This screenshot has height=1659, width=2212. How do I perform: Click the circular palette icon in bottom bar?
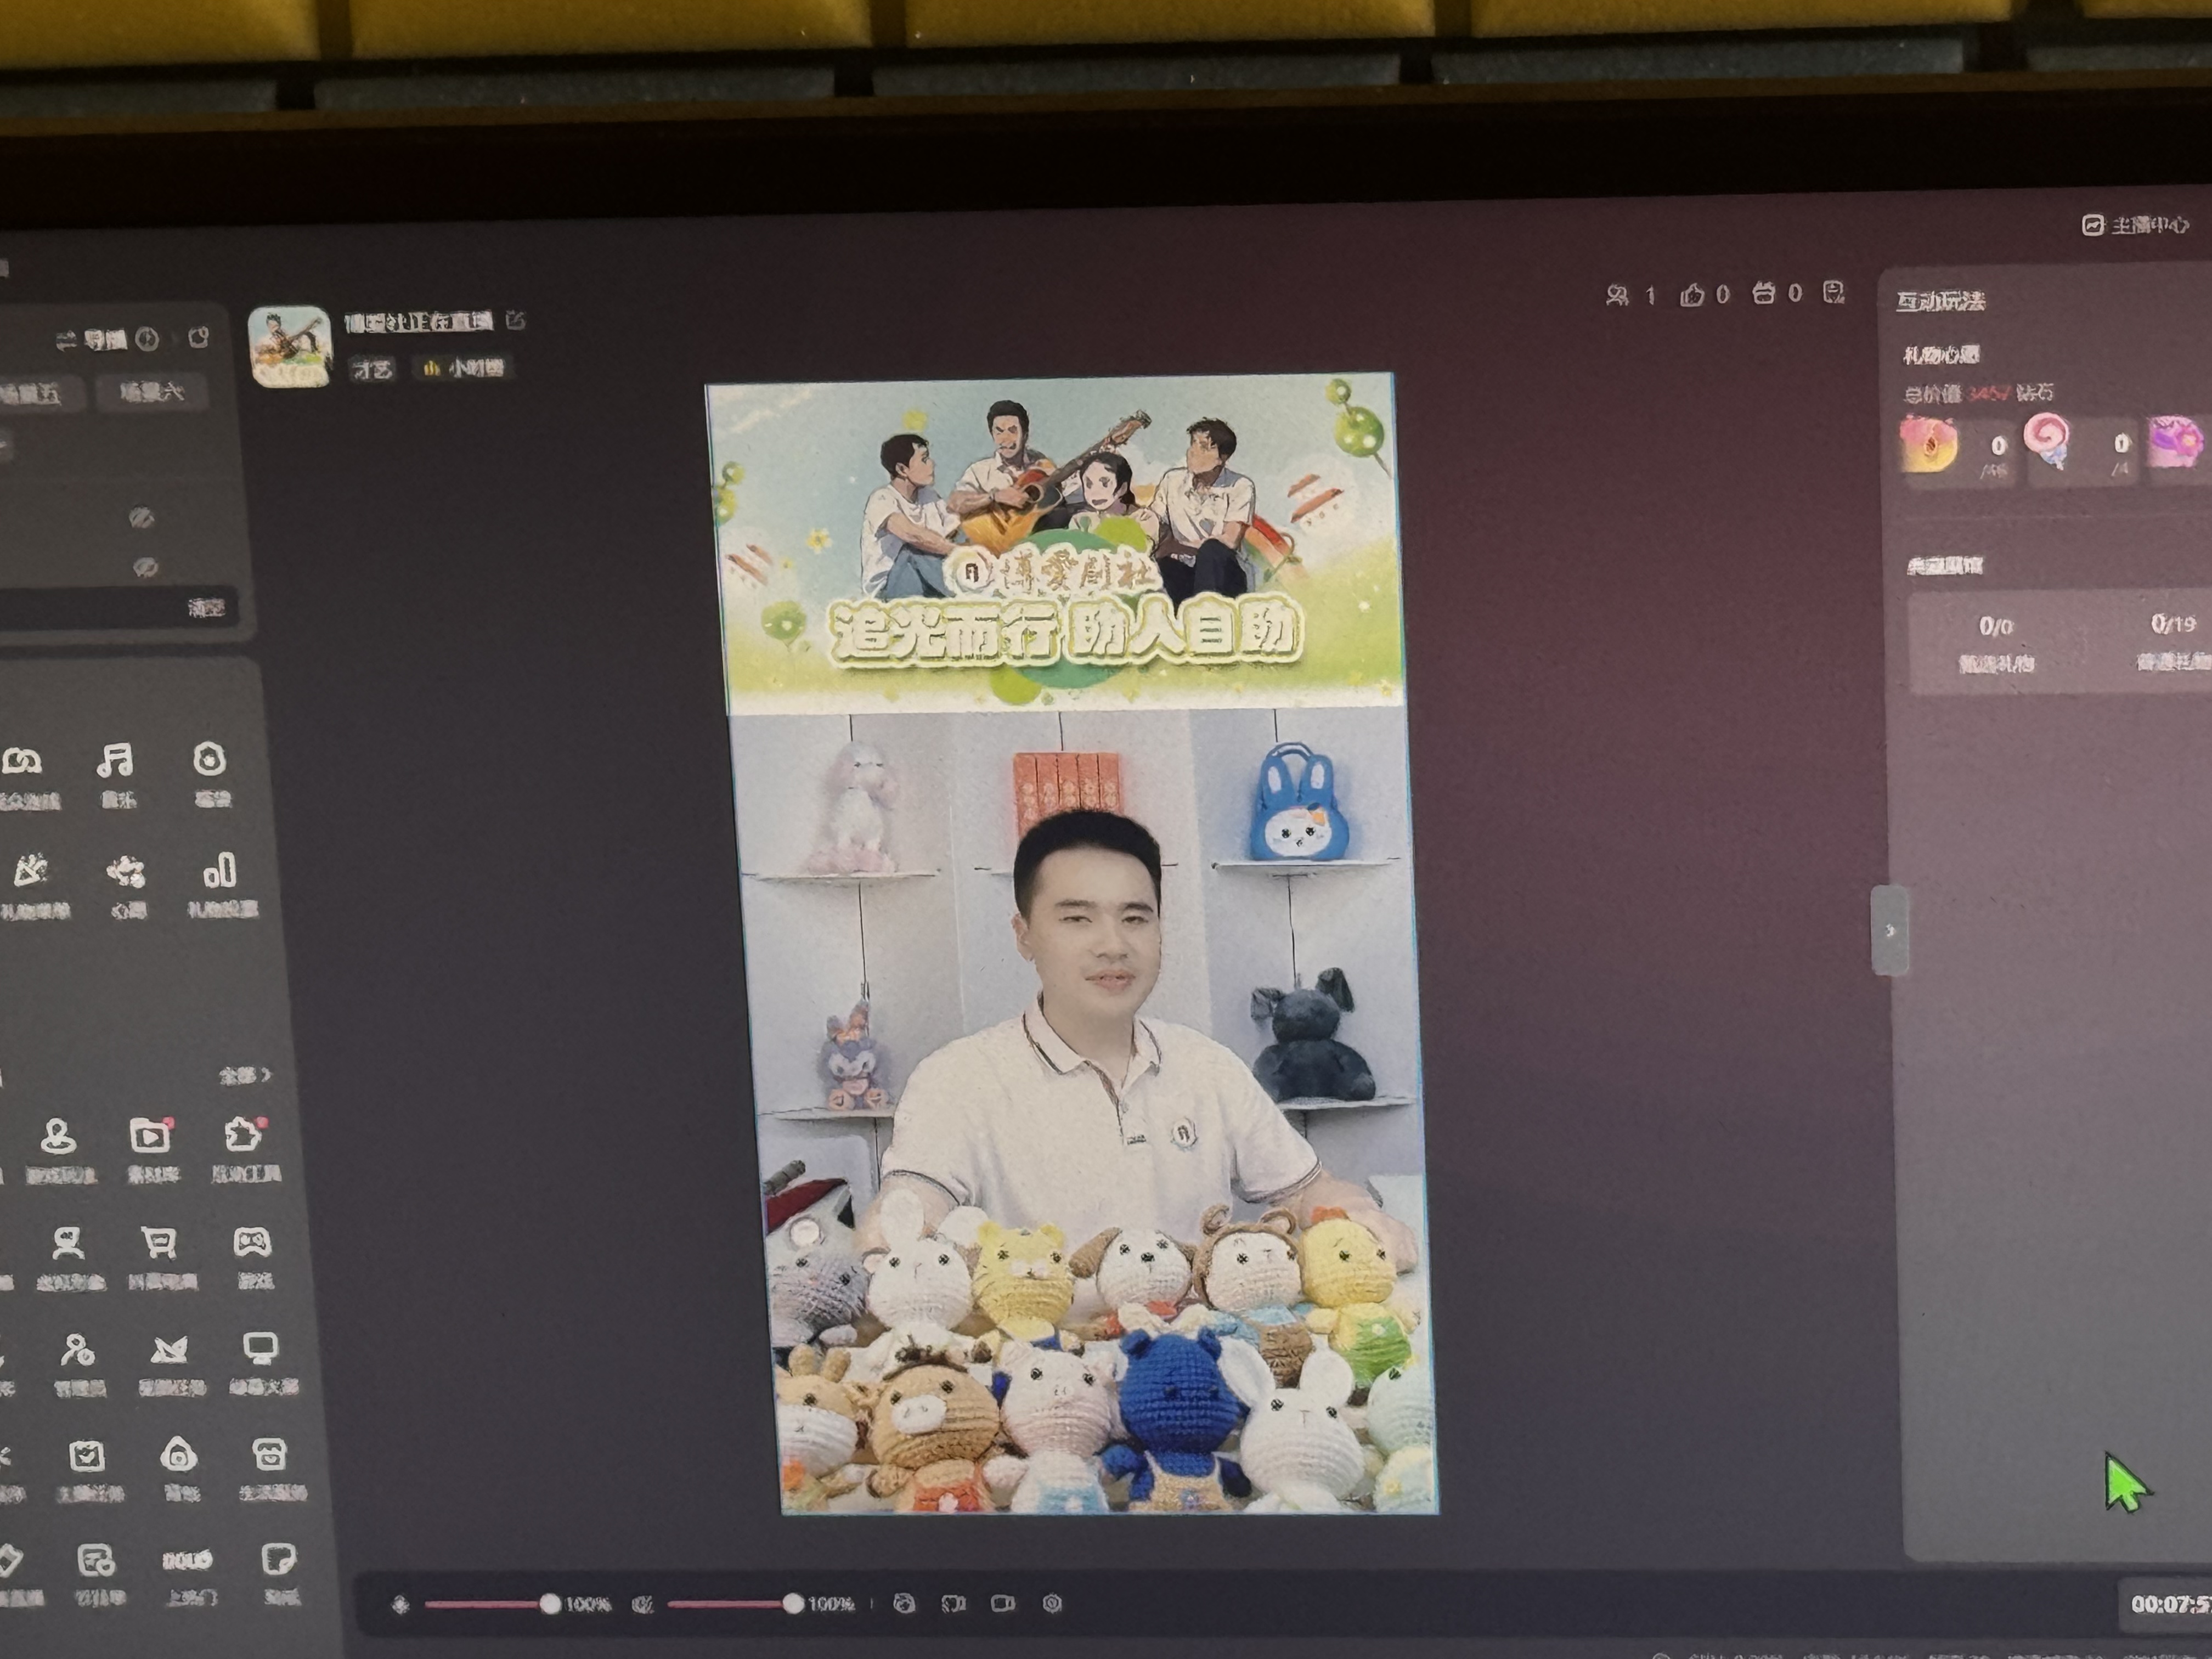coord(904,1603)
